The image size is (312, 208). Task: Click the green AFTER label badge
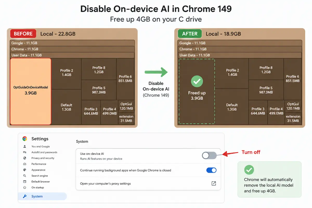[190, 34]
